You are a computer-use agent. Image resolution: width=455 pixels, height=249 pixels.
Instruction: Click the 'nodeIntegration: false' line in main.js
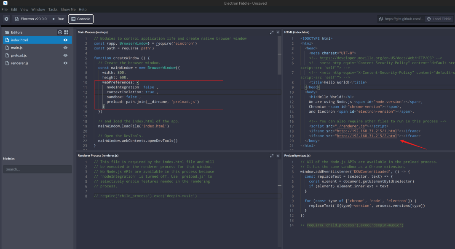click(x=132, y=87)
